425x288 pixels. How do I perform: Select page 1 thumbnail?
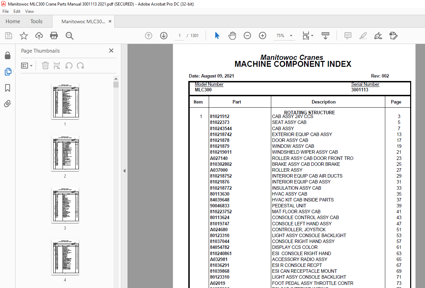click(x=65, y=101)
